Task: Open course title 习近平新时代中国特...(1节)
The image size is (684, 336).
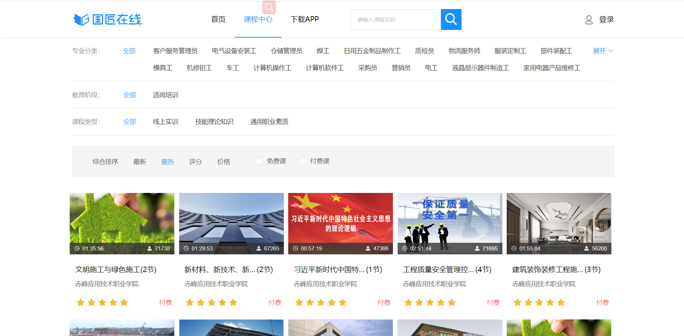Action: (338, 270)
